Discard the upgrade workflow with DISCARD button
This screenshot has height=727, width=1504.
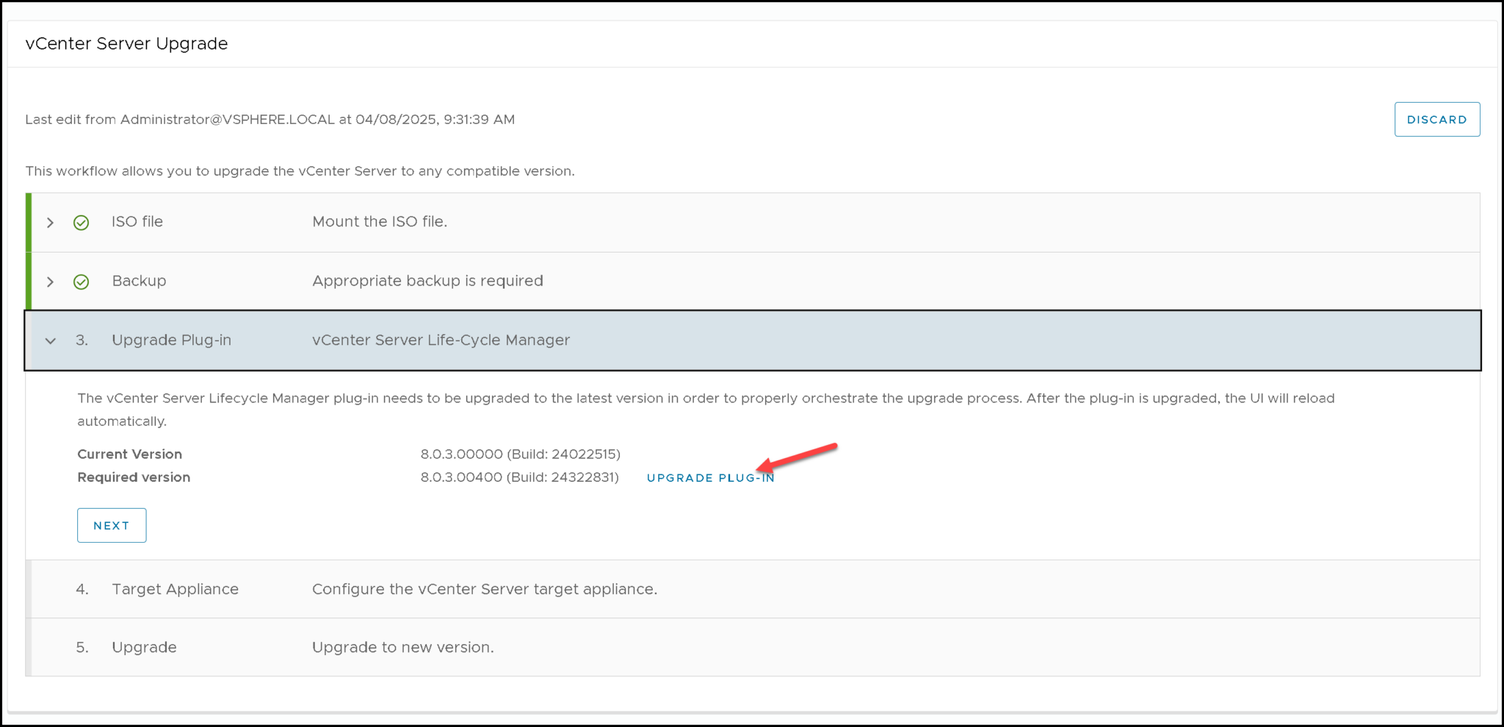(x=1436, y=120)
